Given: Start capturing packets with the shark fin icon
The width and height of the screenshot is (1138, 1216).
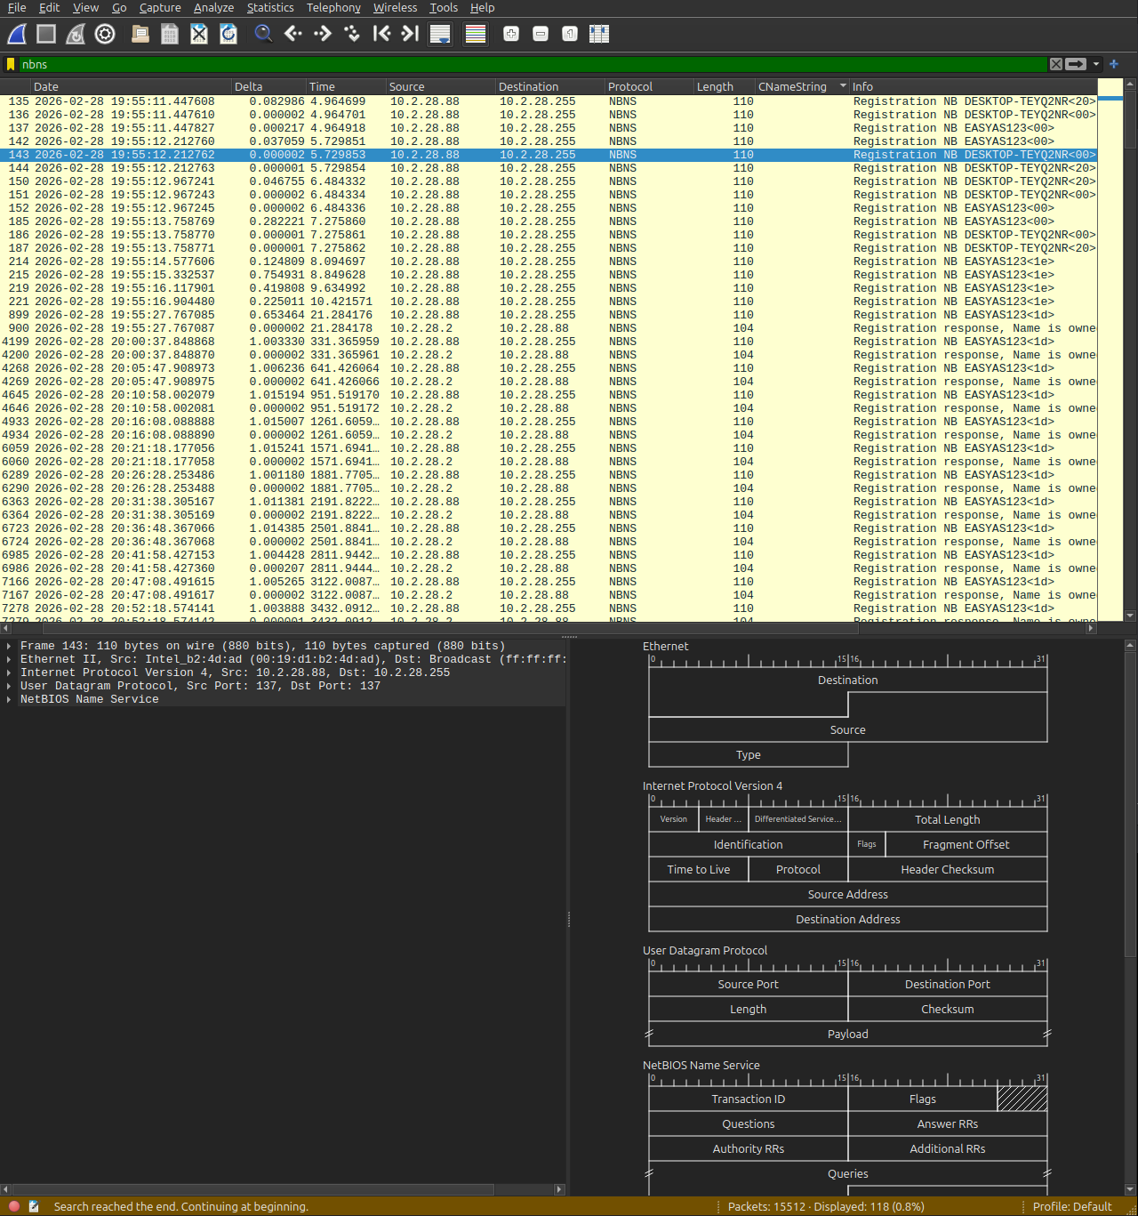Looking at the screenshot, I should click(17, 34).
